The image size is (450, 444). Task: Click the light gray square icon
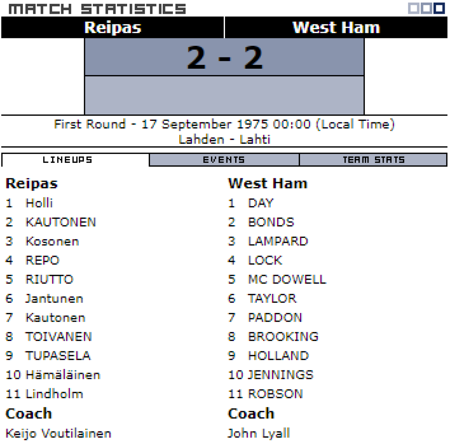[x=414, y=8]
